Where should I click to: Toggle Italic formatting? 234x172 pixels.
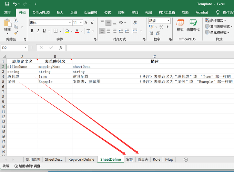point(38,31)
